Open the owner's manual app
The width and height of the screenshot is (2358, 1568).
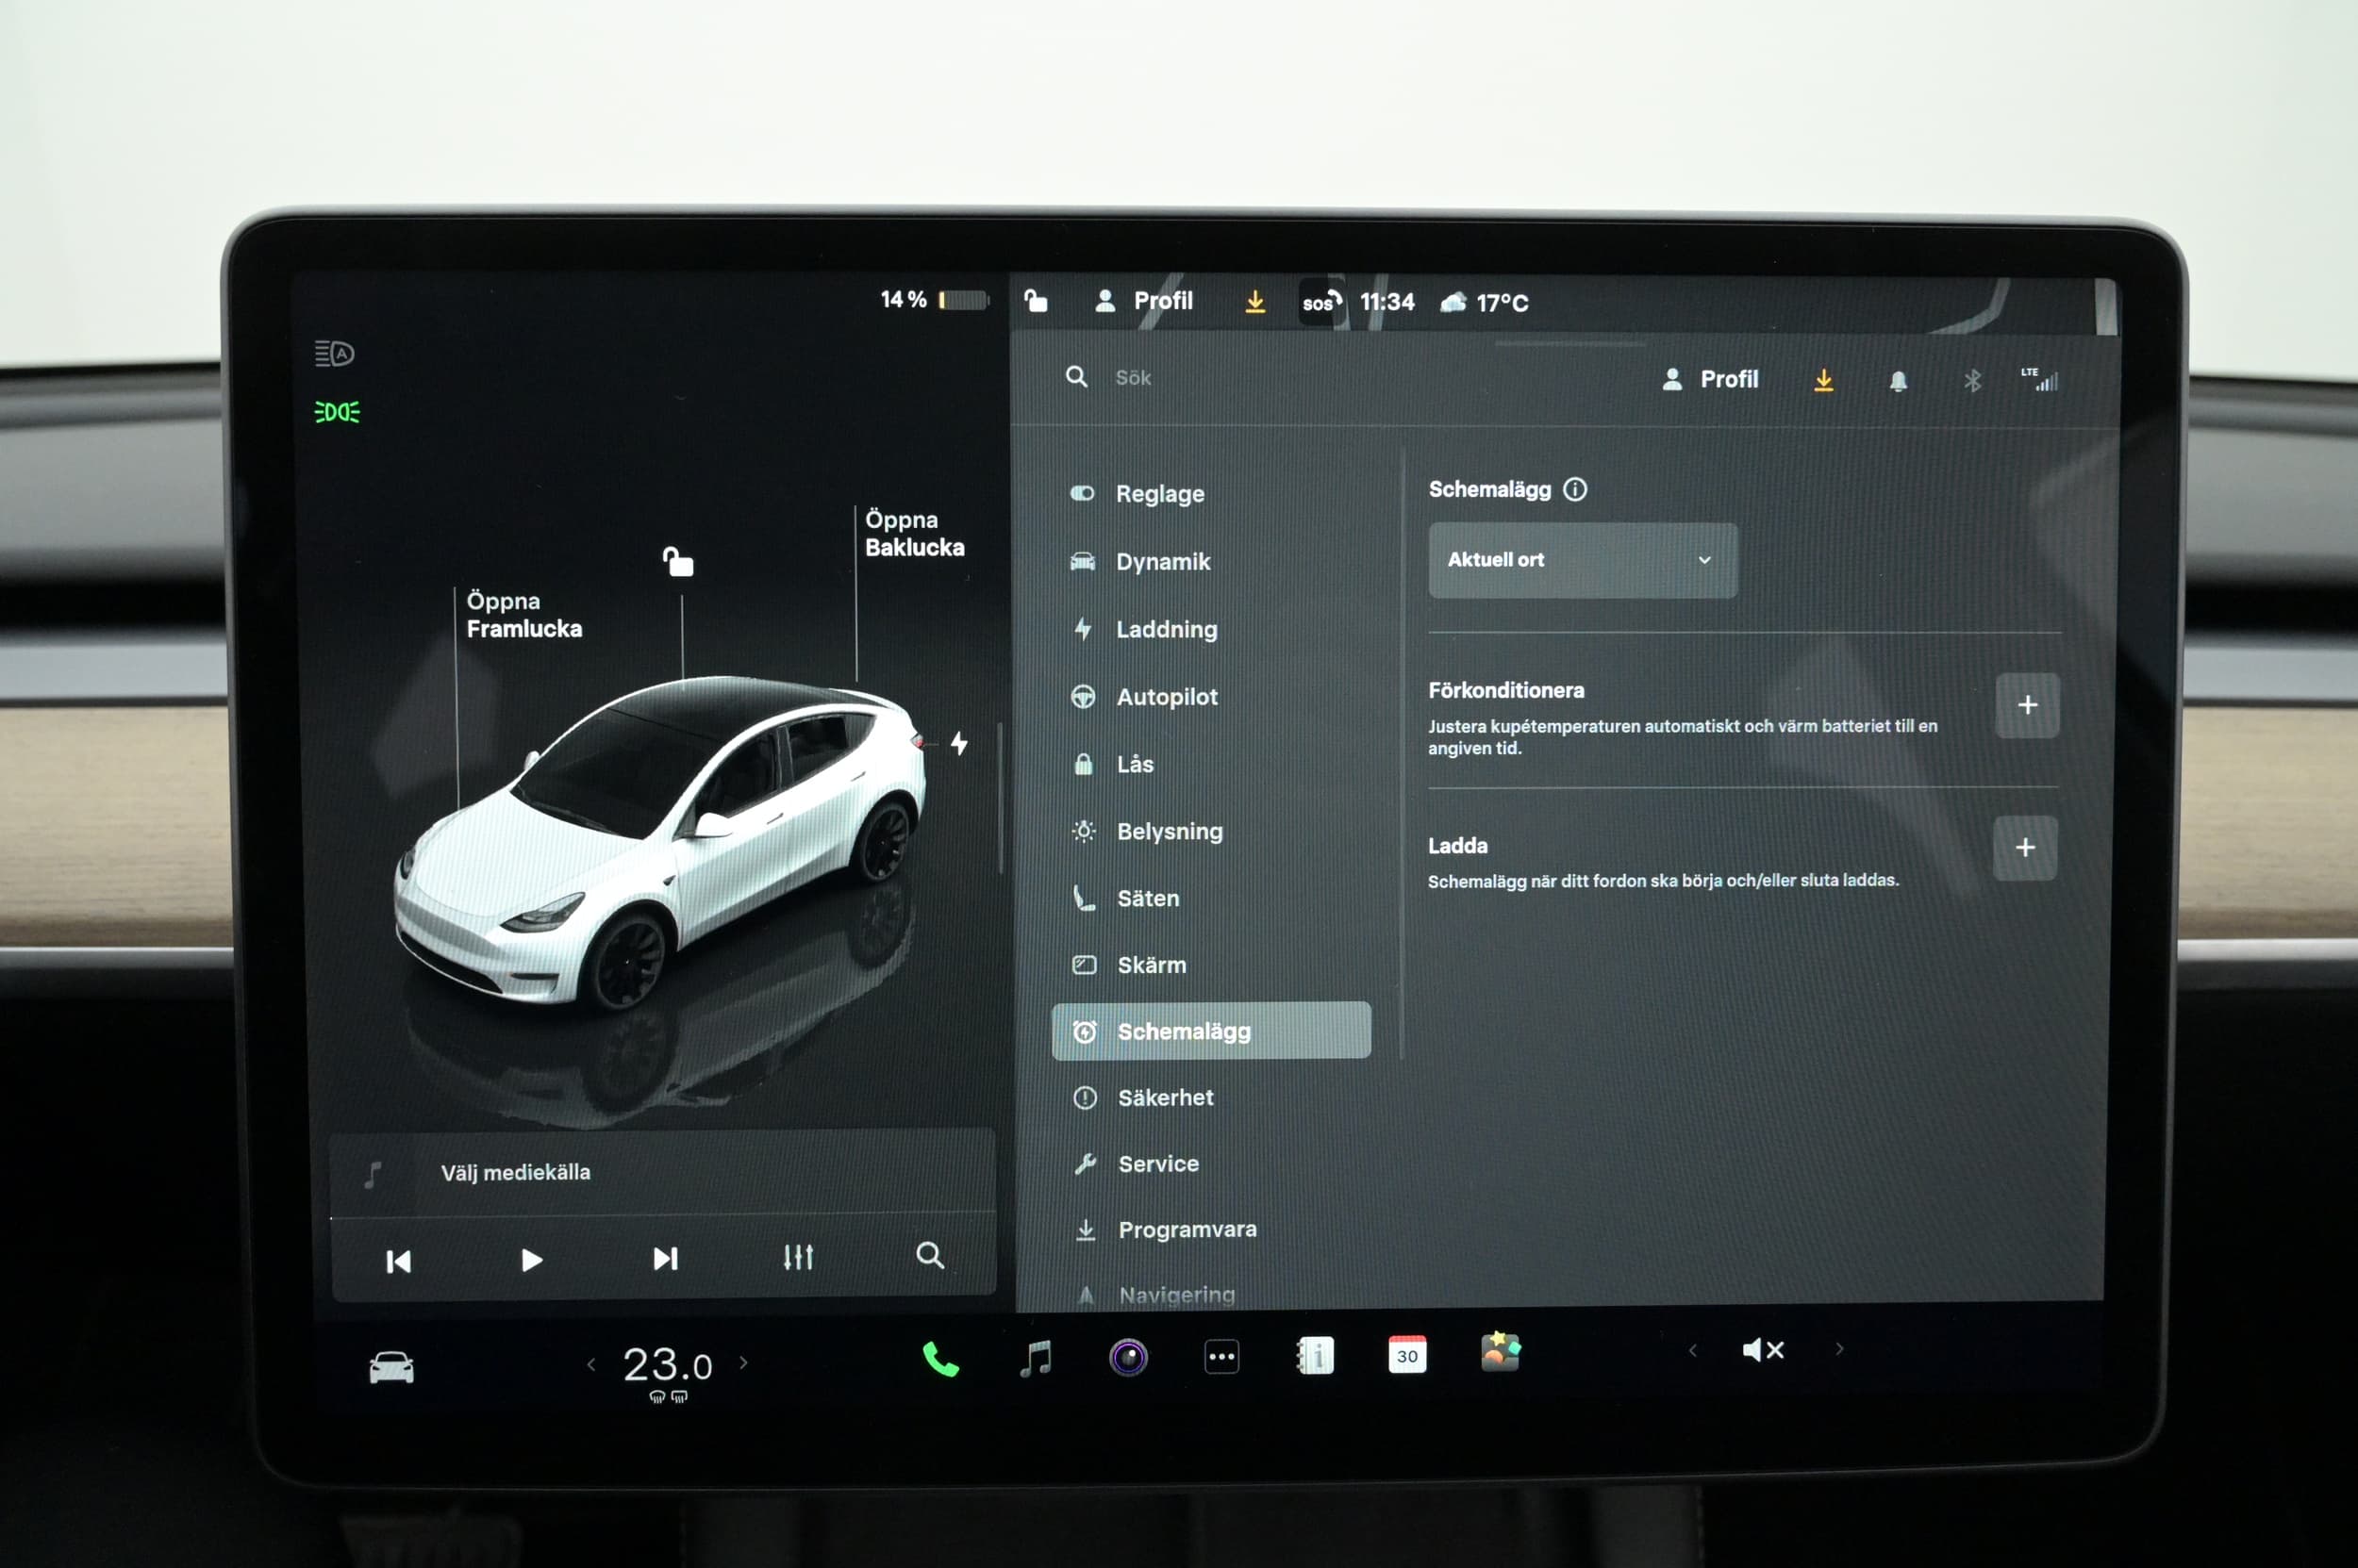pos(1314,1356)
